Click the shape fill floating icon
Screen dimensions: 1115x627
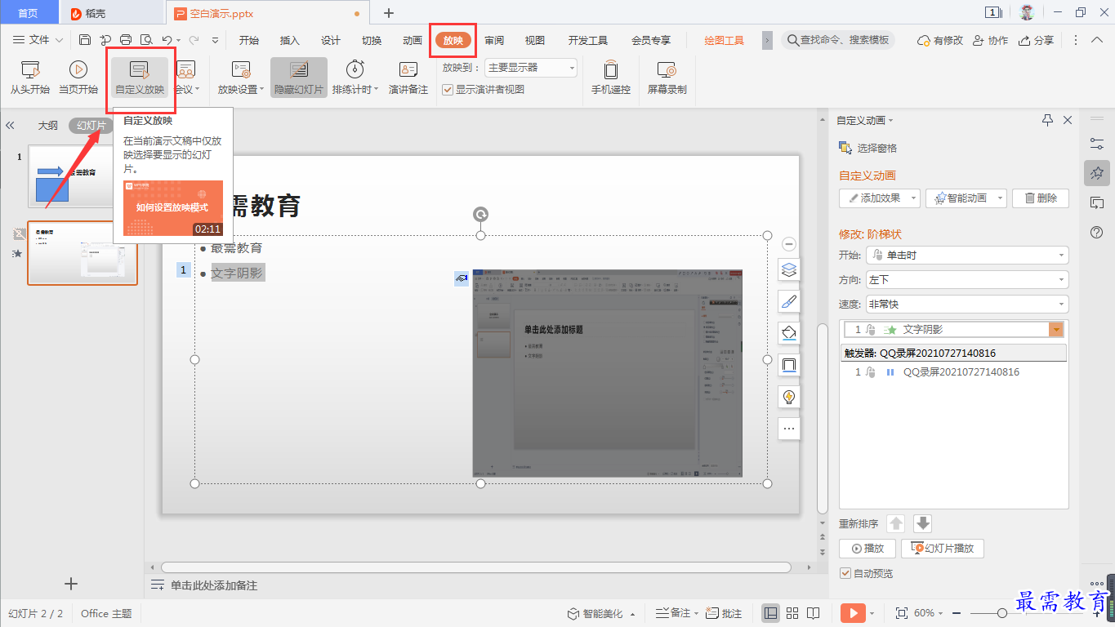point(789,333)
